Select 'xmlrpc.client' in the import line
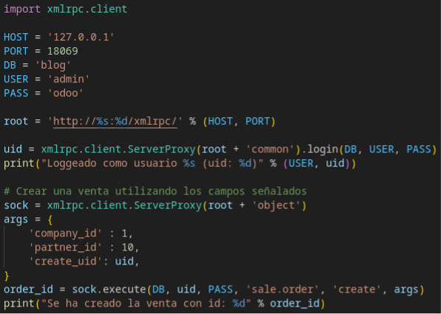This screenshot has height=314, width=442. click(x=87, y=9)
